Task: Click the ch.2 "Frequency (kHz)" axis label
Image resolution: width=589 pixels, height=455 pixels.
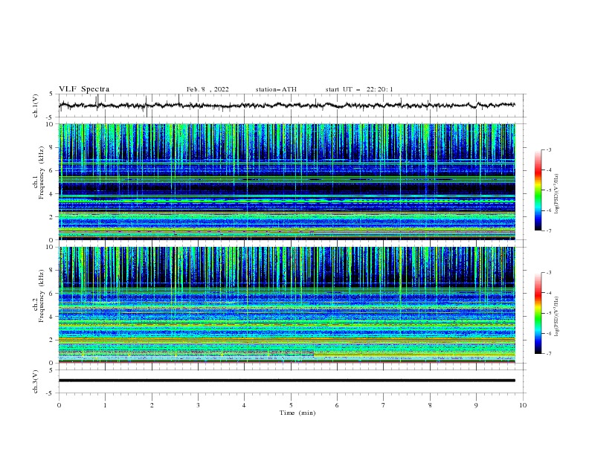Action: point(42,296)
